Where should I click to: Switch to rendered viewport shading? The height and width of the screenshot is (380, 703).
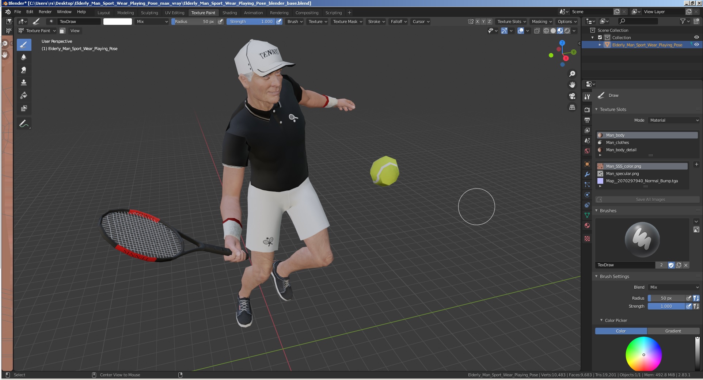pos(567,31)
